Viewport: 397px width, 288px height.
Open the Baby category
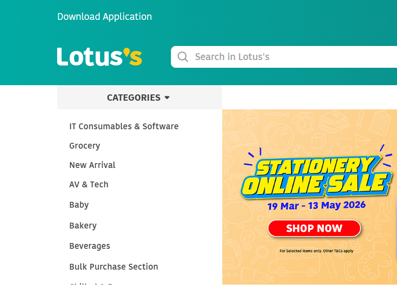[79, 205]
